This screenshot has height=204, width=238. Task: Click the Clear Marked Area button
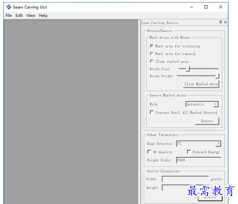coord(201,84)
